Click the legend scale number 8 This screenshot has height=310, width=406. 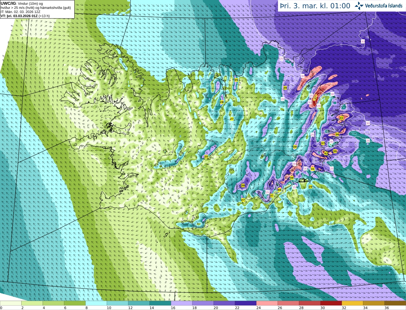coord(86,308)
